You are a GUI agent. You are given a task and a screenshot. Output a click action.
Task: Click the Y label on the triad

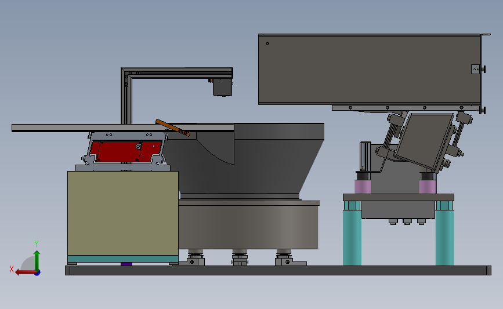(x=37, y=244)
